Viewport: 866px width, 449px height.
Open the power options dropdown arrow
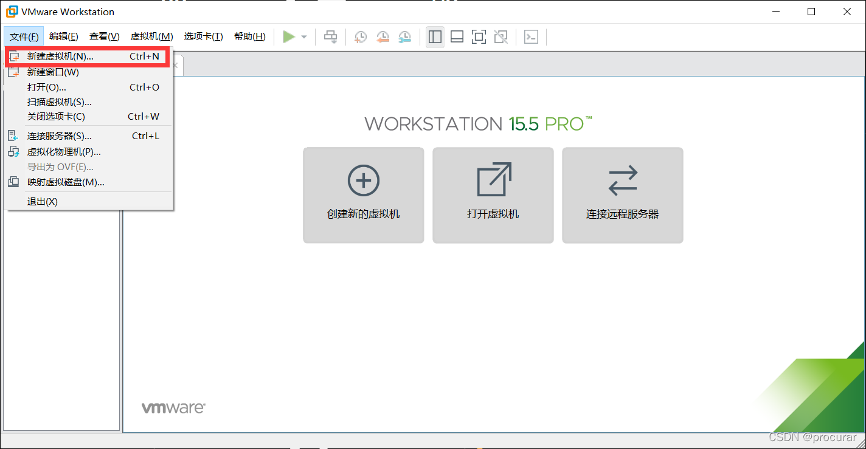[304, 37]
